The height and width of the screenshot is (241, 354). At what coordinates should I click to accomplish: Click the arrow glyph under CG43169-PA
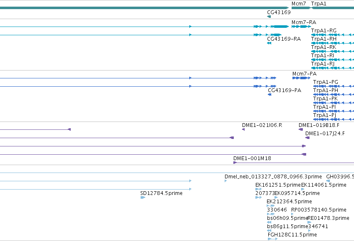point(270,95)
